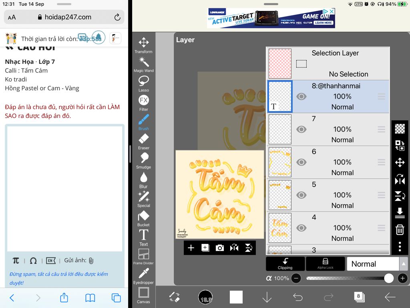Select layer 4 Tấm Cám thumbnail
The image size is (410, 308).
click(x=280, y=228)
